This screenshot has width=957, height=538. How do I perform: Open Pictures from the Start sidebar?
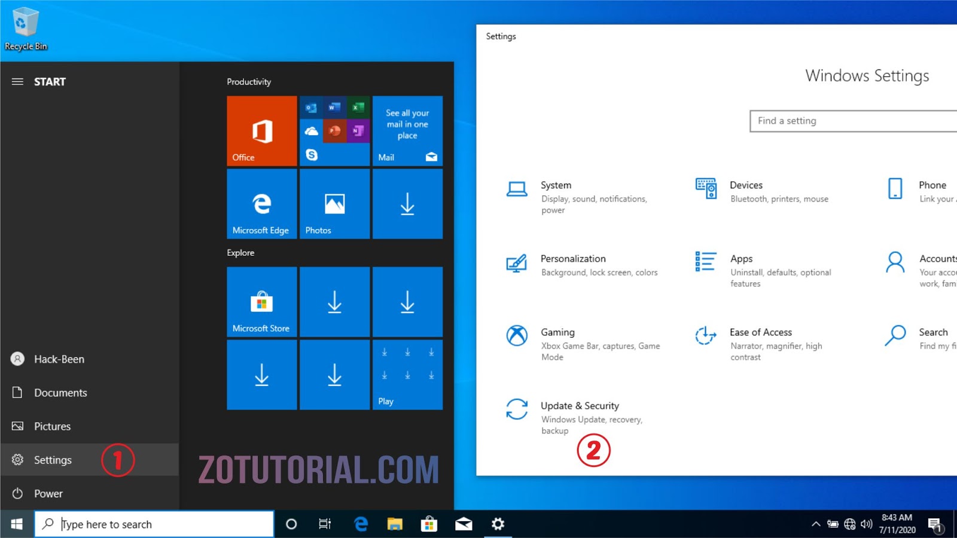coord(90,426)
